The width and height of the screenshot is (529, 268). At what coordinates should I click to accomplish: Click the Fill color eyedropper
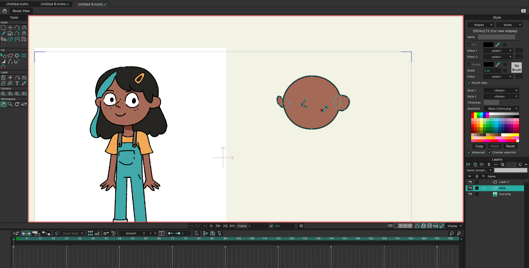tap(498, 45)
